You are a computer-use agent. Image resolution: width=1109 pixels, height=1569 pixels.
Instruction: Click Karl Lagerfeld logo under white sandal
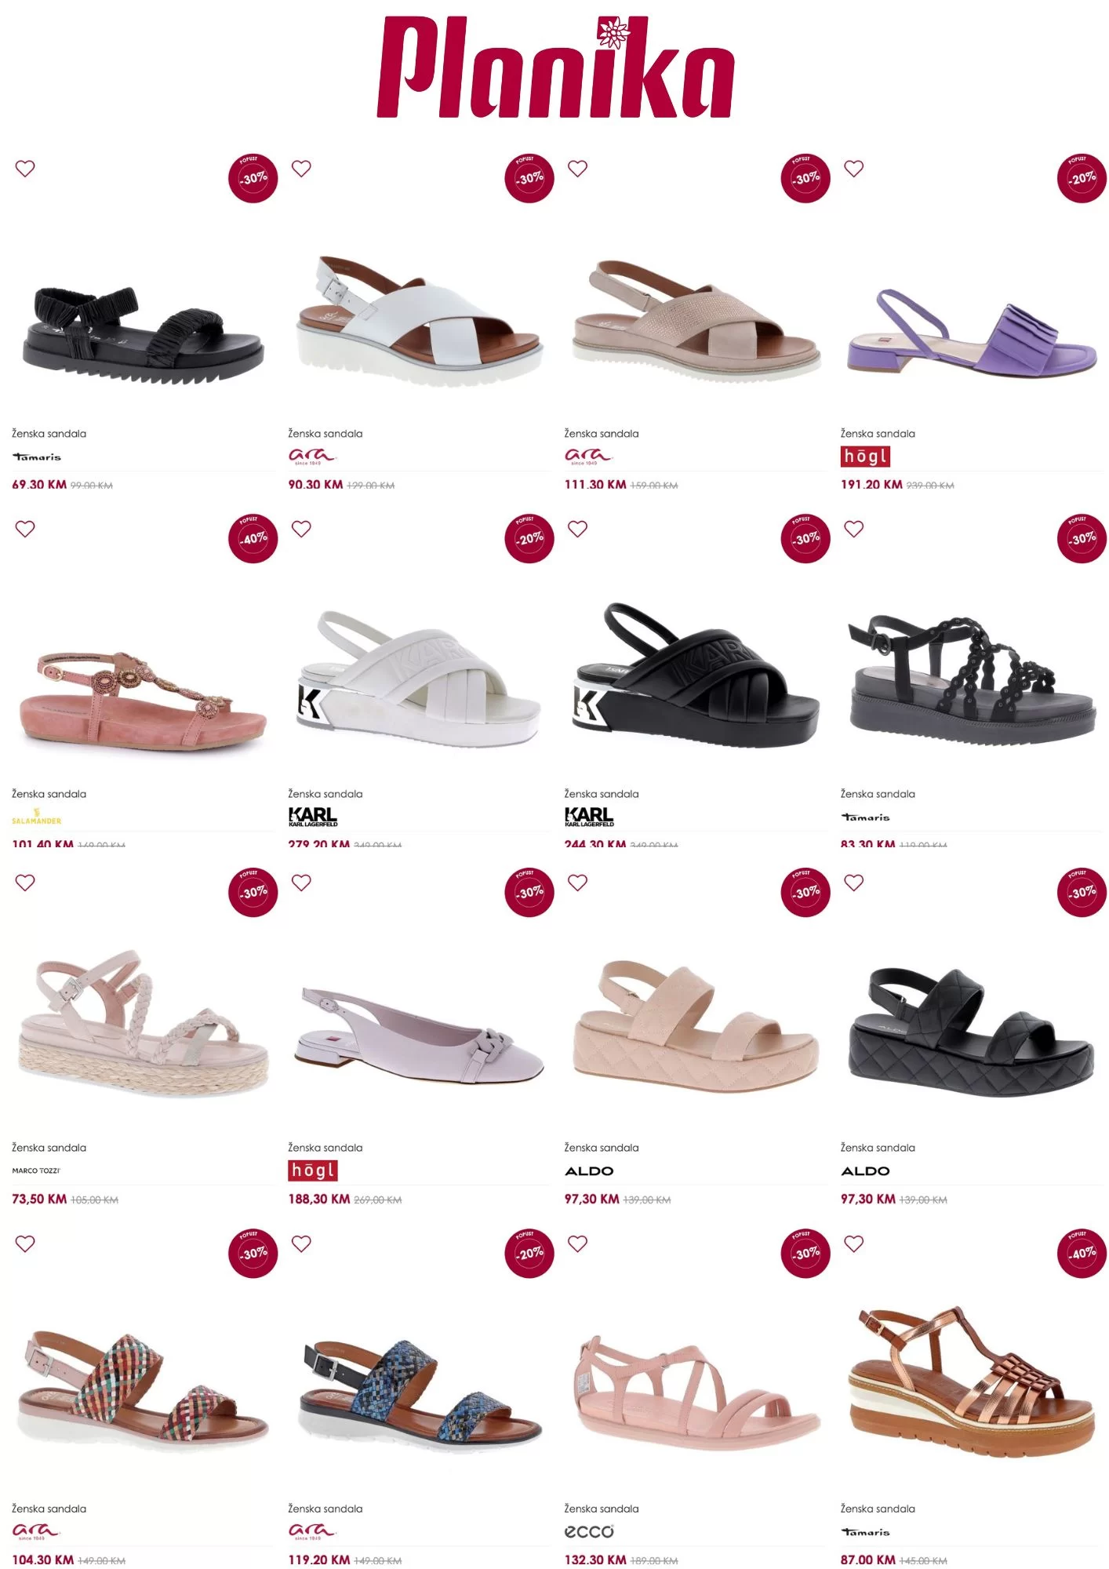coord(313,817)
